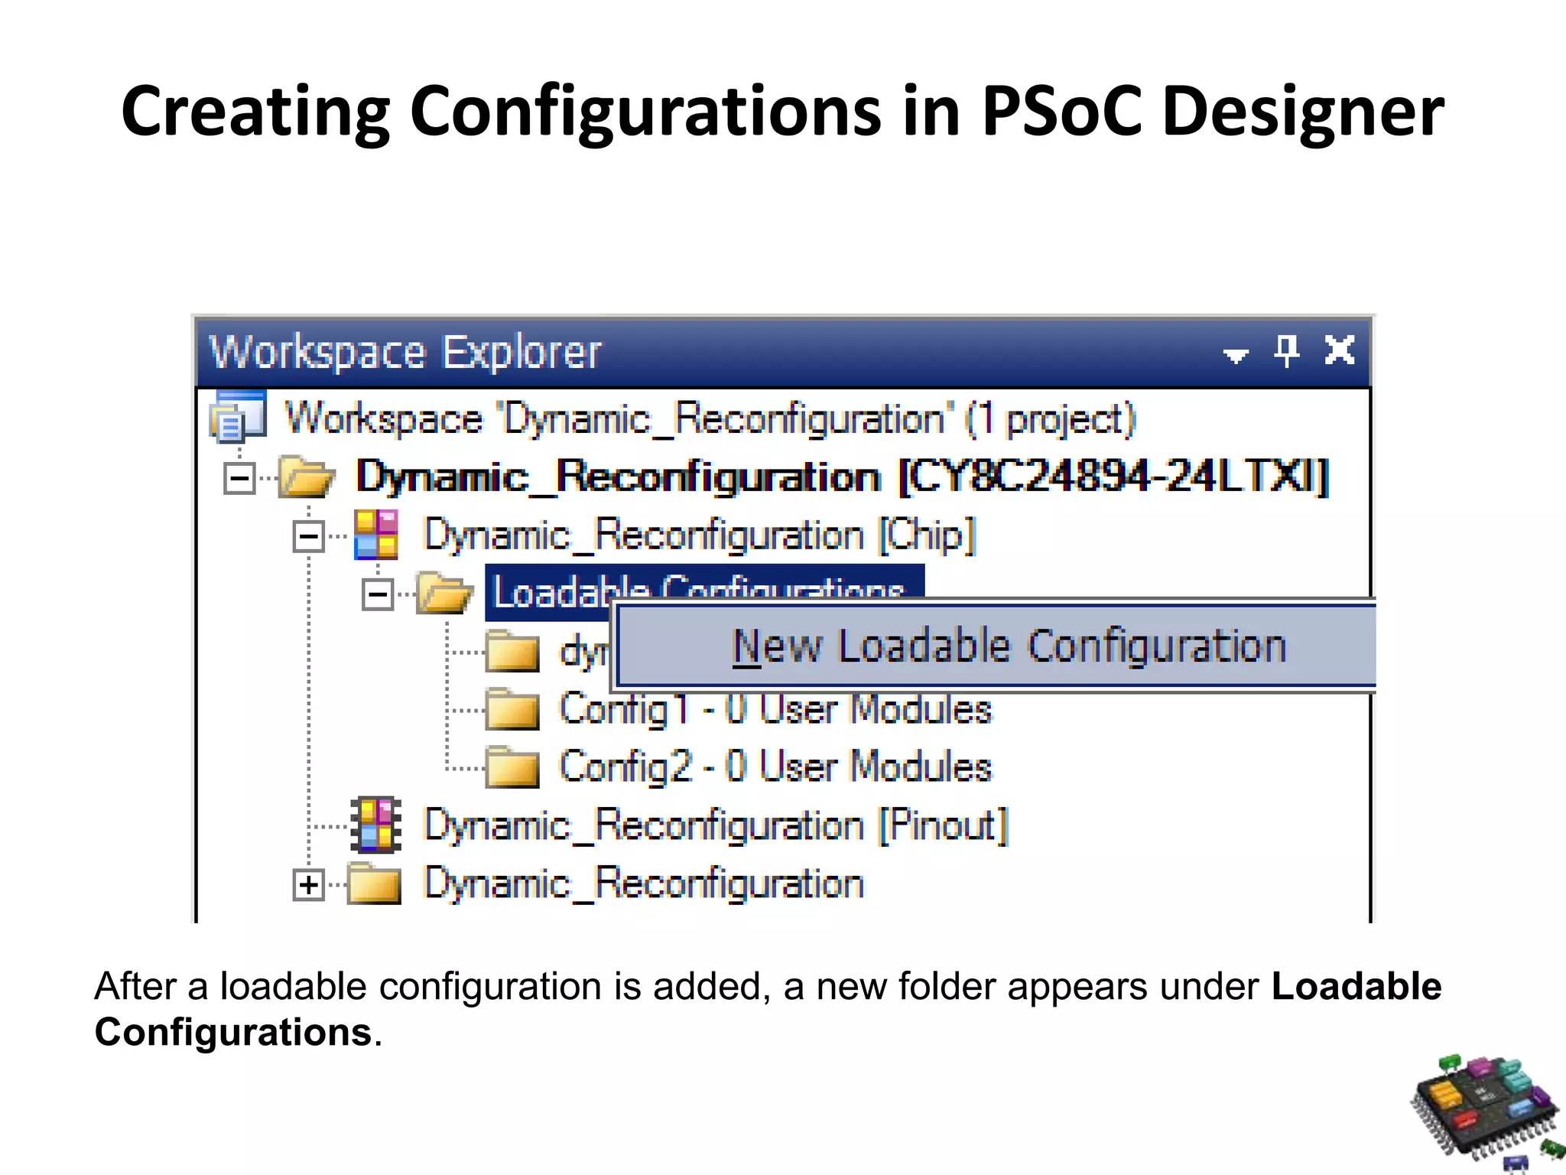Close the Workspace Explorer panel

pyautogui.click(x=1340, y=351)
